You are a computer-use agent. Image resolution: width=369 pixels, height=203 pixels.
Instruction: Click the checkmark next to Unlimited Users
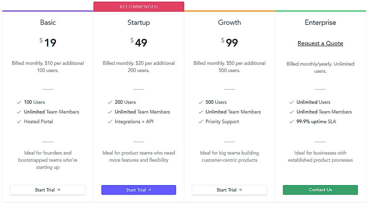click(292, 102)
